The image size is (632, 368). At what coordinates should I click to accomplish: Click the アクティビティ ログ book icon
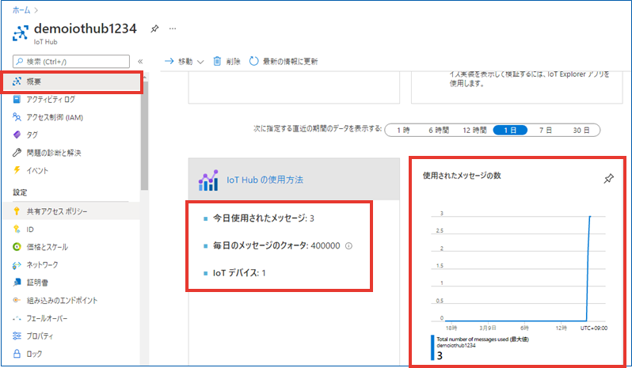(x=17, y=99)
